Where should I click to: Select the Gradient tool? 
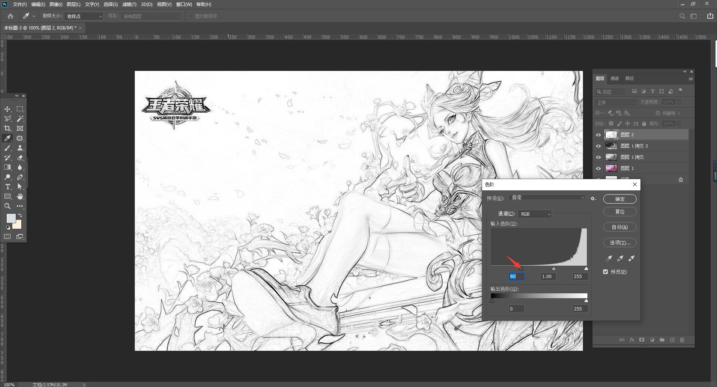[x=7, y=167]
